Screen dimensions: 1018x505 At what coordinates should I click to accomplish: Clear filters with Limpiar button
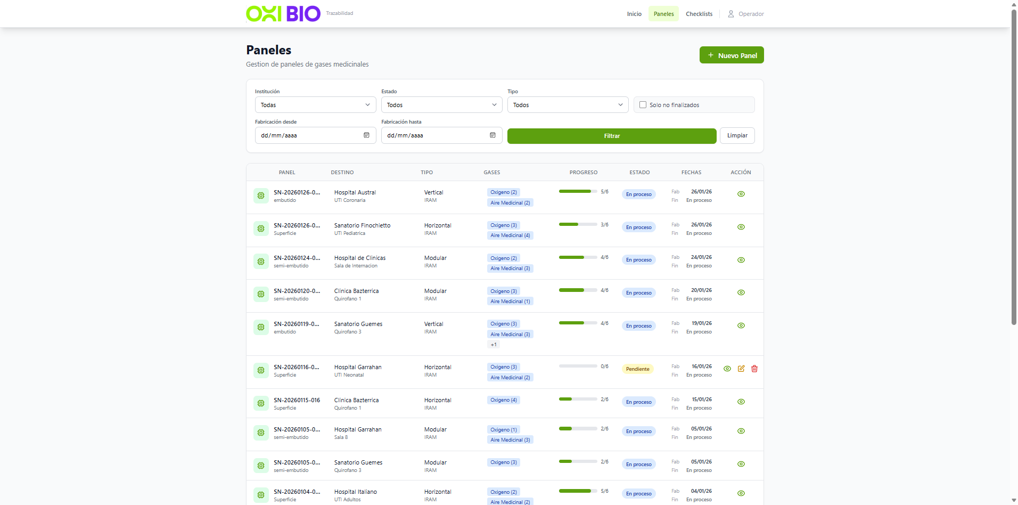click(x=737, y=135)
